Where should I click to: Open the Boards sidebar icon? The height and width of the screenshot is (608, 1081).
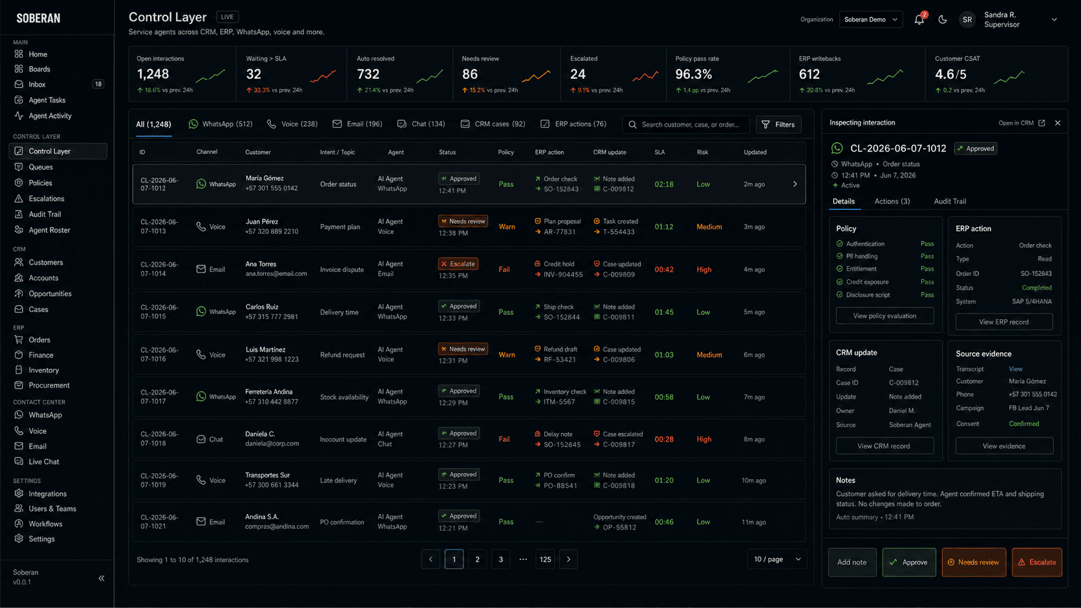click(x=19, y=69)
